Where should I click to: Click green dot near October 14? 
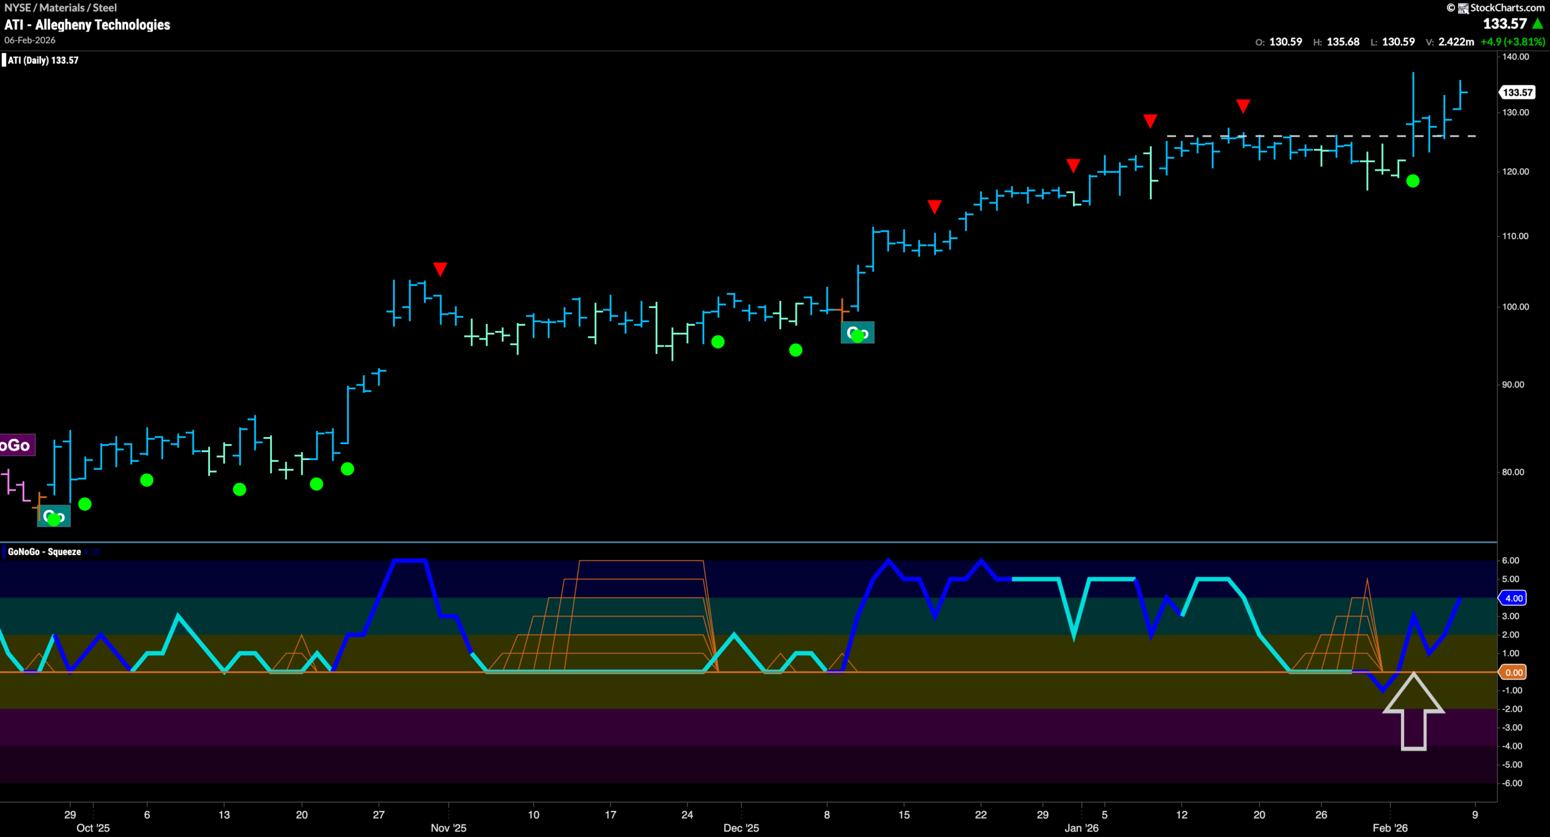[x=239, y=489]
